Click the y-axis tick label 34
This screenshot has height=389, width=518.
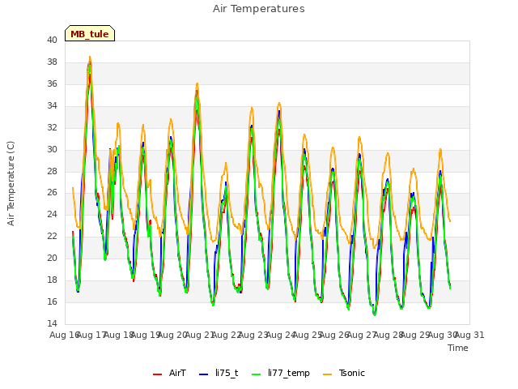(x=52, y=105)
